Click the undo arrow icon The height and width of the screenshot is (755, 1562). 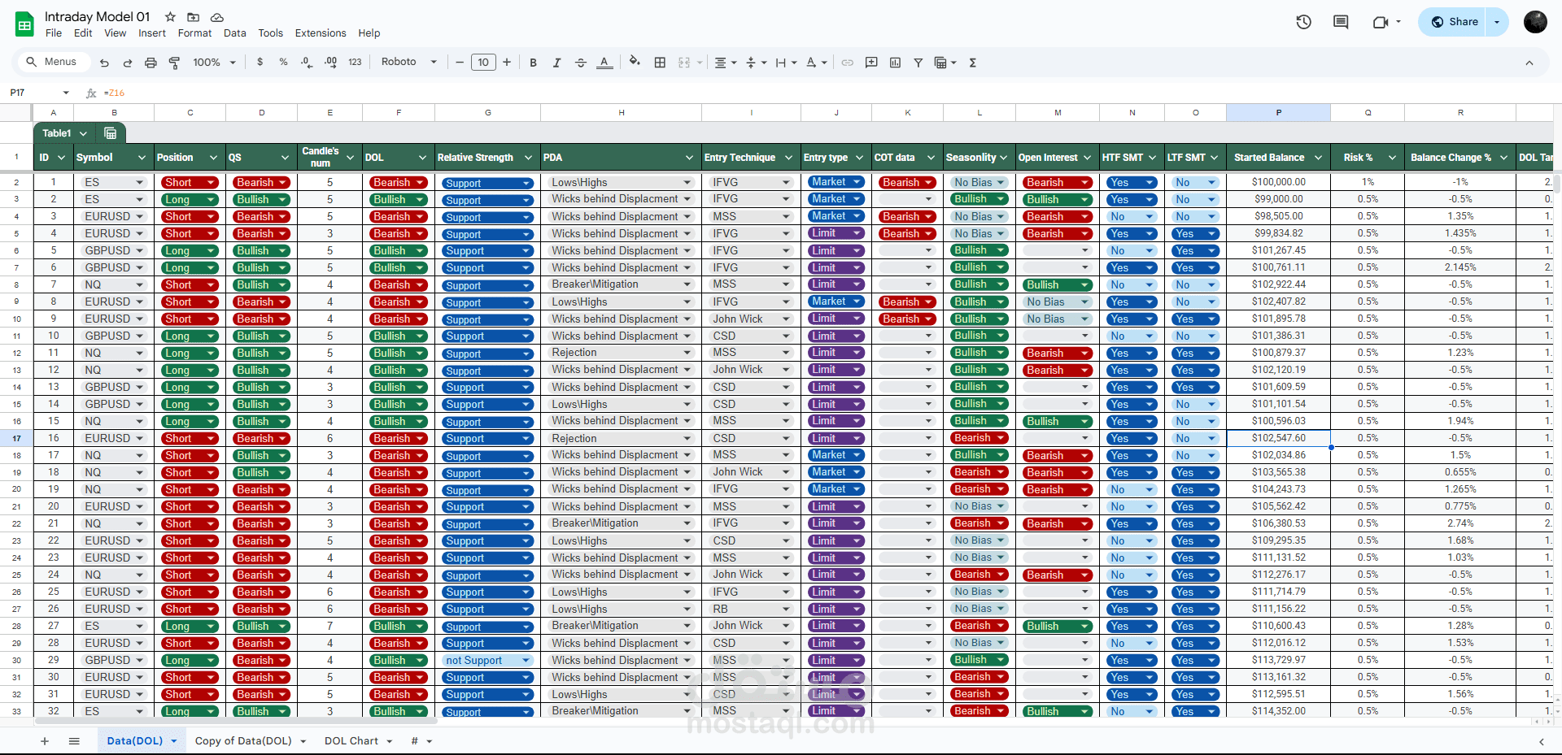104,63
